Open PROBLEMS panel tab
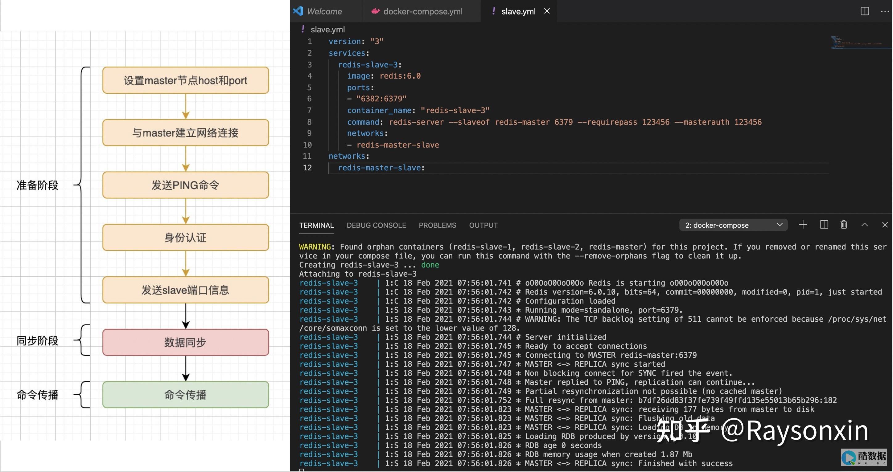Viewport: 893px width, 472px height. [437, 225]
